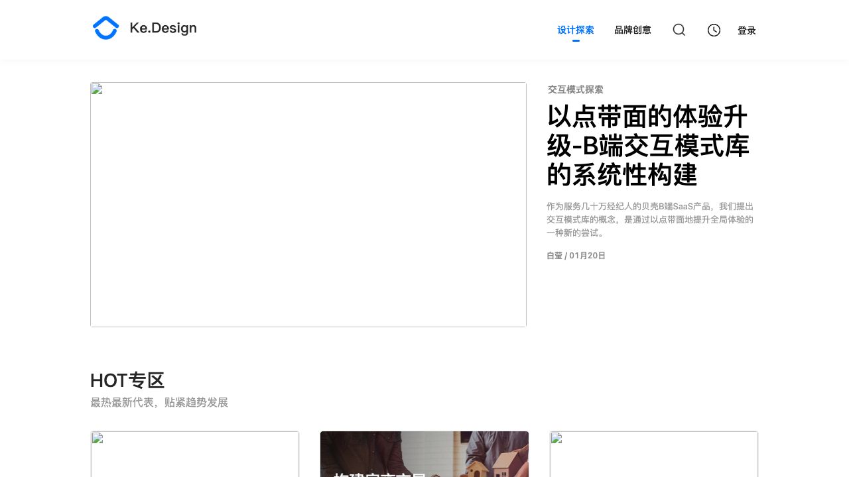Click the blue house logo icon
This screenshot has height=477, width=849.
pos(106,28)
